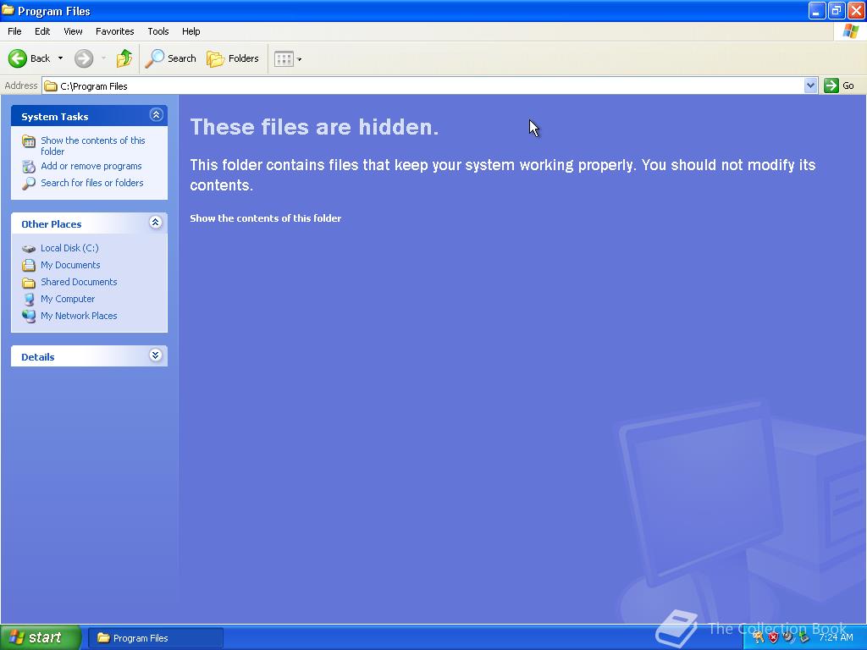Open the View menu

73,31
